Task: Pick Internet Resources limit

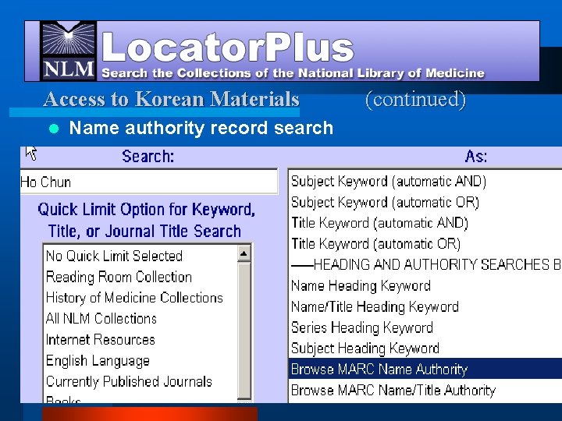Action: 140,340
